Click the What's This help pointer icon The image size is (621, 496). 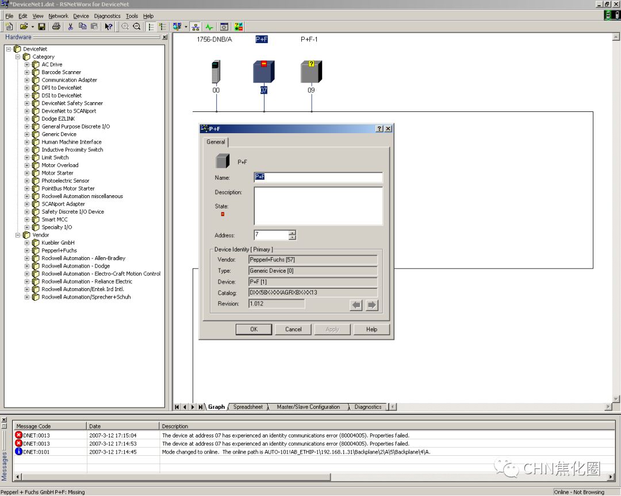(109, 26)
